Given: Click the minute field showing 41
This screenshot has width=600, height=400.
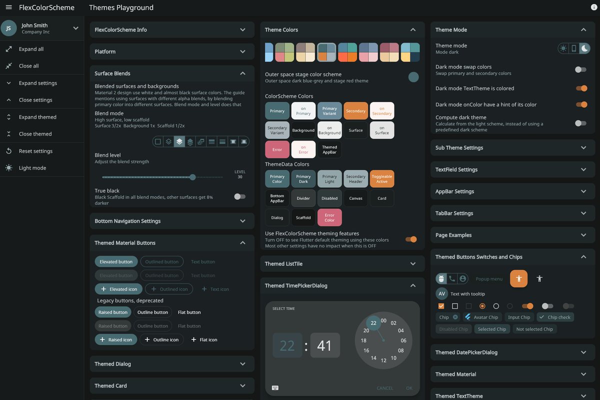Looking at the screenshot, I should [325, 345].
